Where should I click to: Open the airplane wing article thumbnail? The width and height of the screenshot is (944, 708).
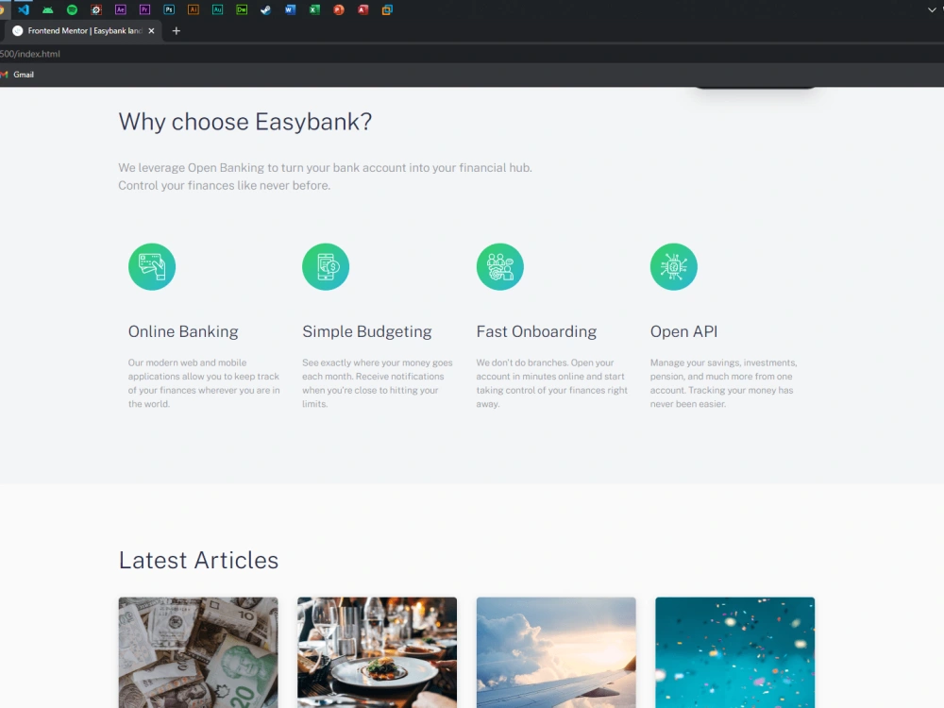coord(556,652)
